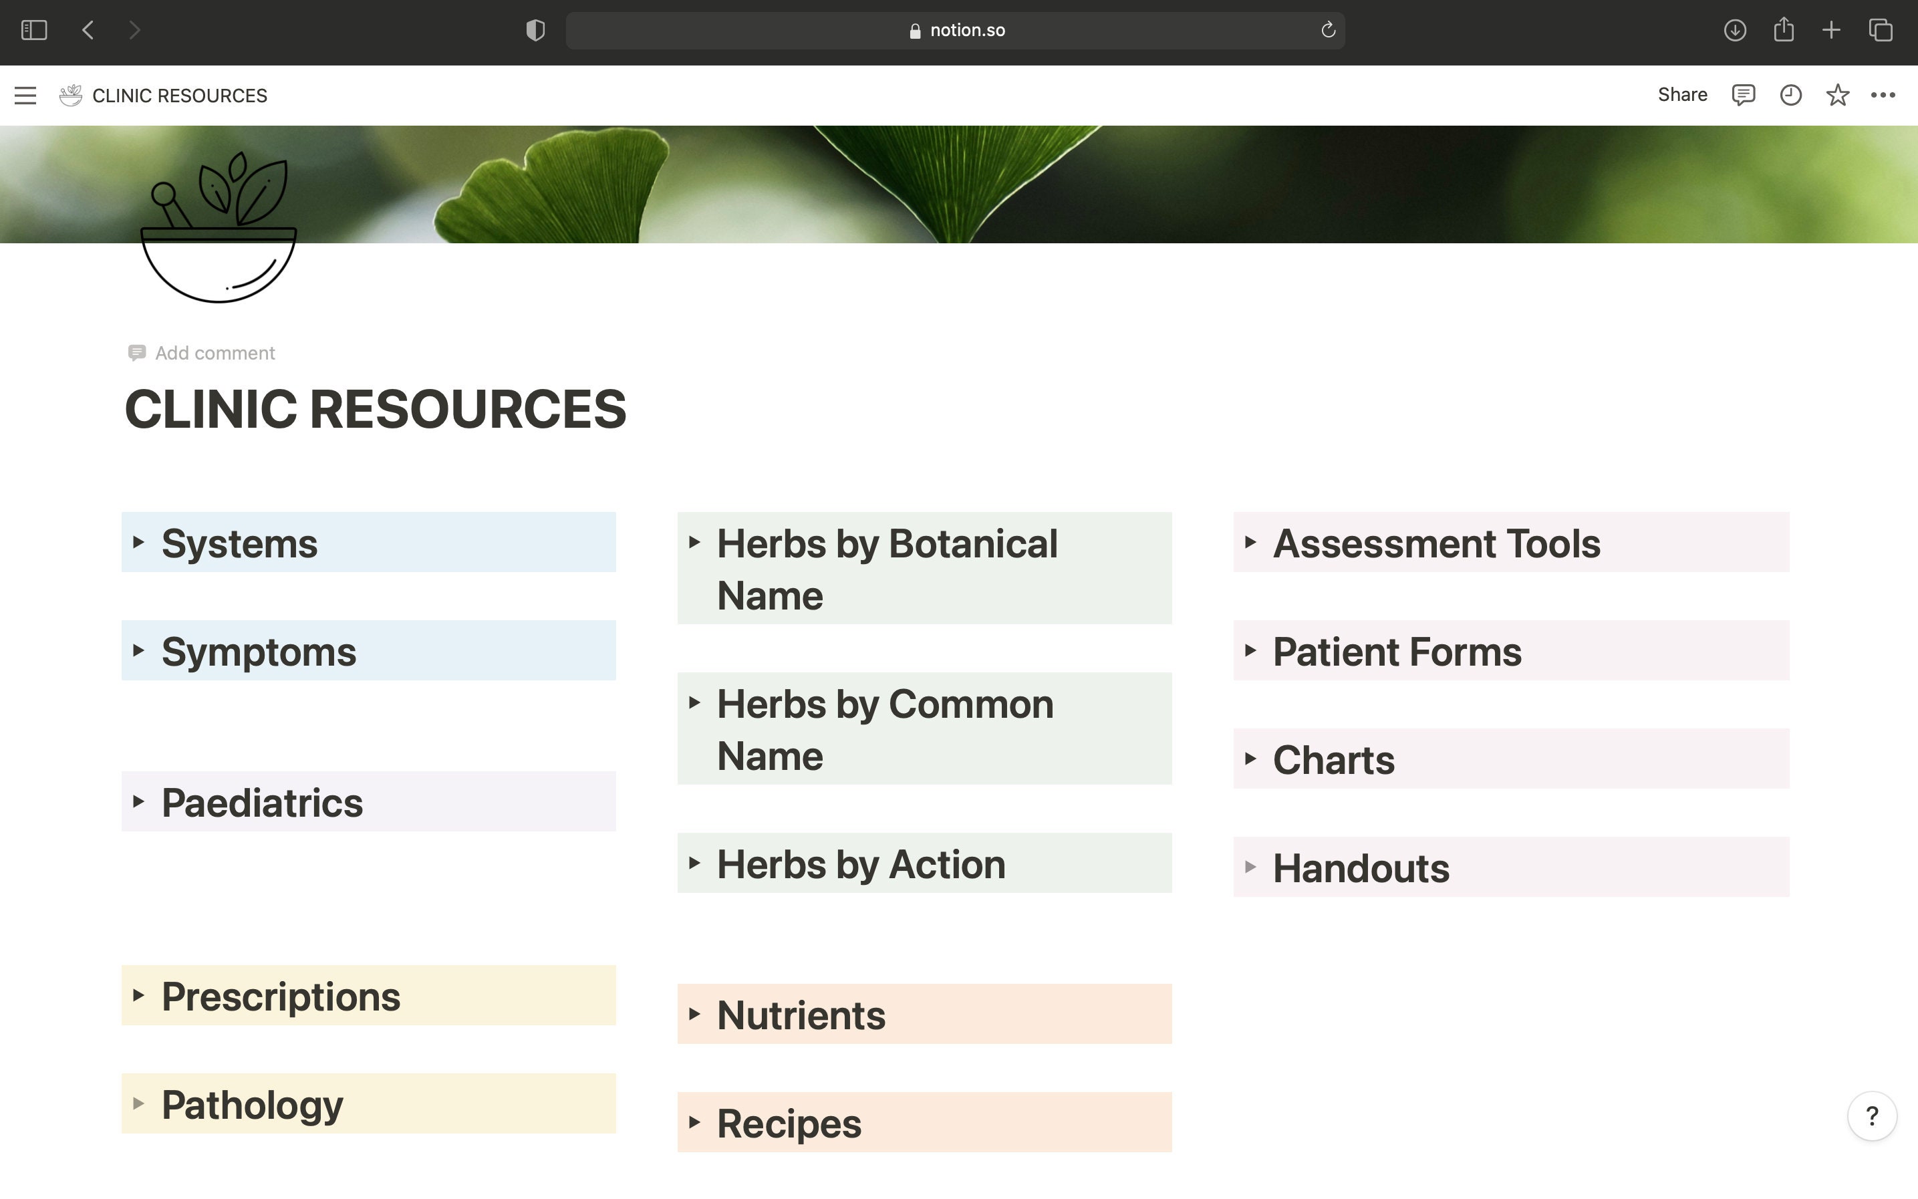This screenshot has width=1918, height=1199.
Task: Click the Herbs by Botanical Name text
Action: 887,569
